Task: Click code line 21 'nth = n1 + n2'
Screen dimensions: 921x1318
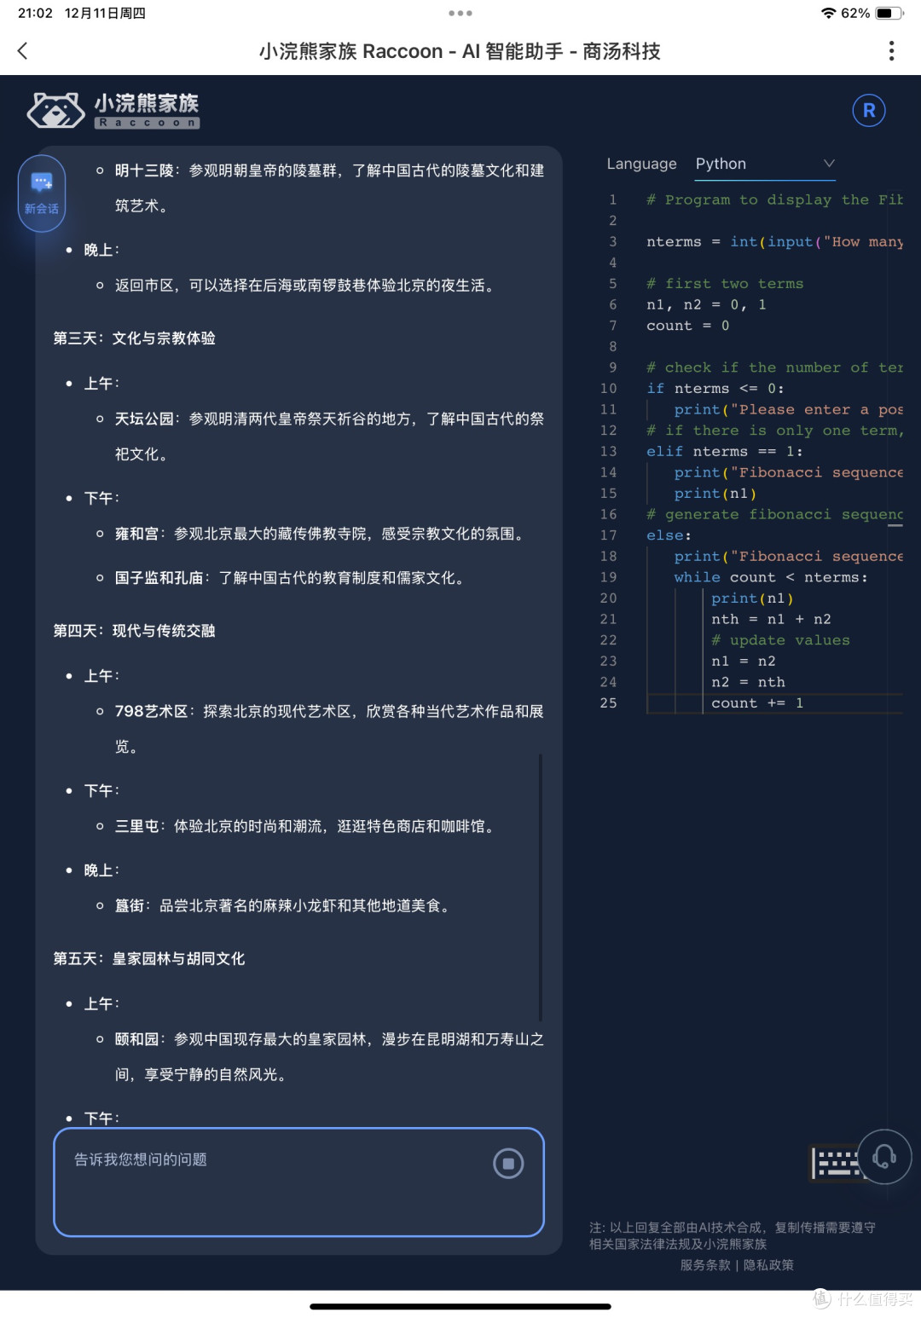Action: [x=771, y=619]
